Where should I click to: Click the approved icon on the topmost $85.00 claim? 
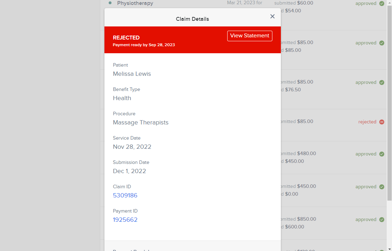[382, 43]
